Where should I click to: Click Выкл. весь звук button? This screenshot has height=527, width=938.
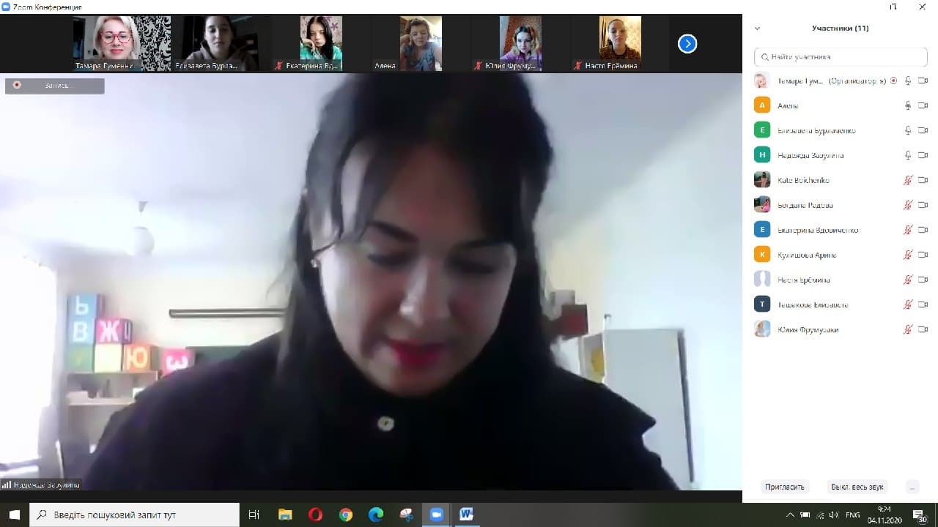(857, 487)
